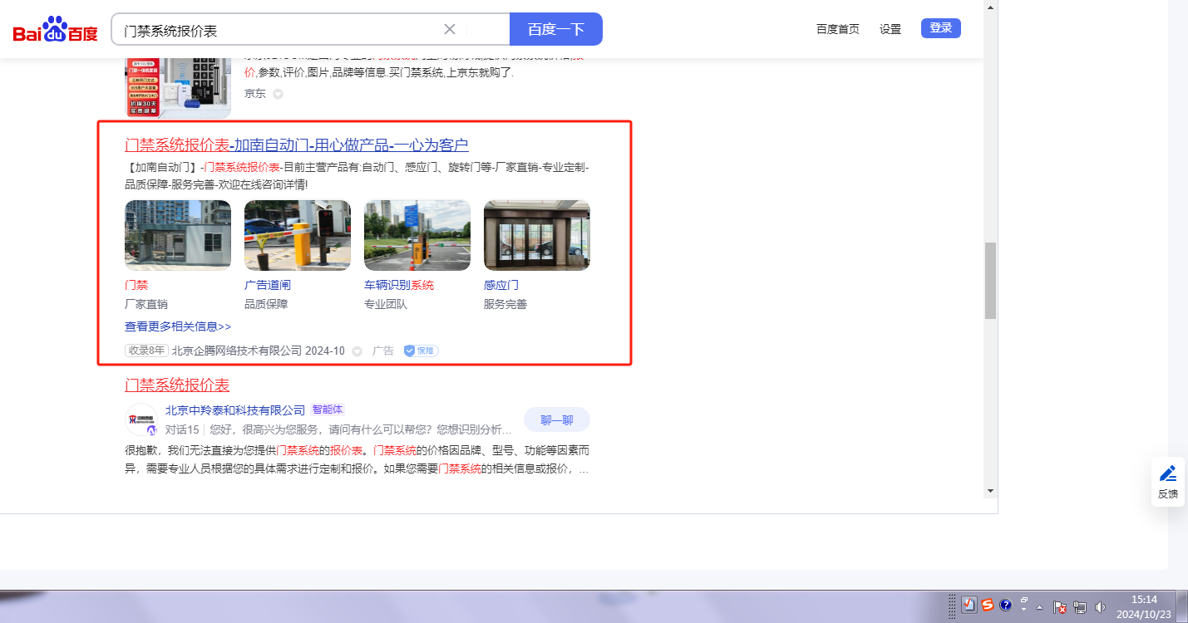This screenshot has width=1188, height=623.
Task: Open 查看更多相关信息>> link
Action: (178, 326)
